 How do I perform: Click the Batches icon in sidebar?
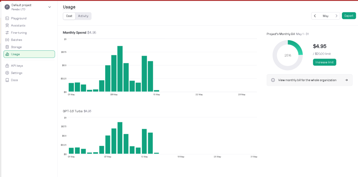(x=7, y=40)
